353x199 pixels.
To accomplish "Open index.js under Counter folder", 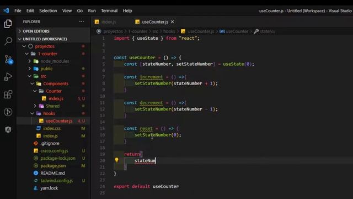I will pyautogui.click(x=56, y=98).
